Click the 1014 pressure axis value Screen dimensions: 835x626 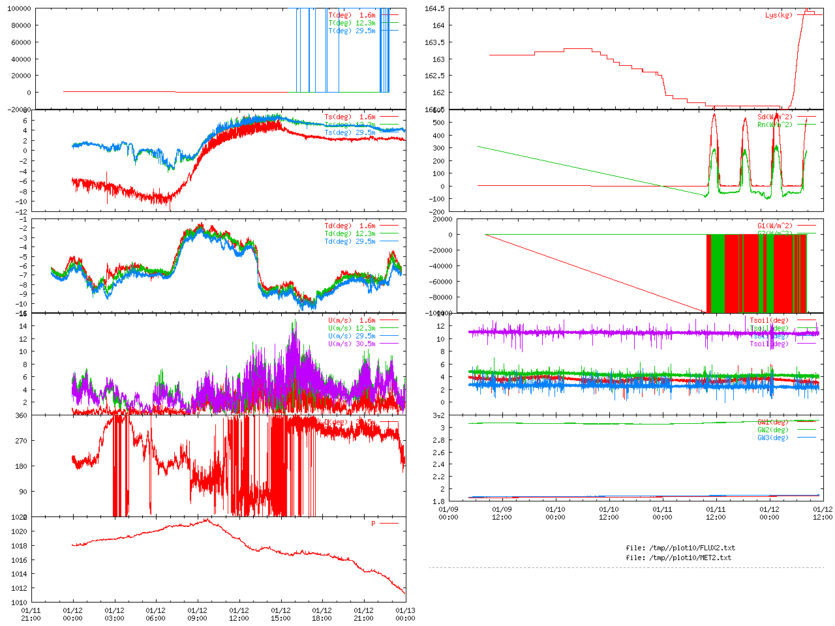coord(20,574)
